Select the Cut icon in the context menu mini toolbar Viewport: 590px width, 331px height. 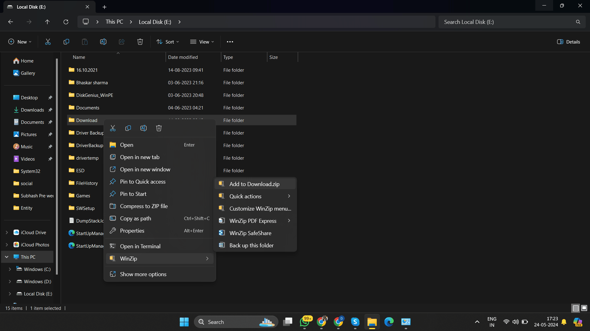click(x=112, y=128)
